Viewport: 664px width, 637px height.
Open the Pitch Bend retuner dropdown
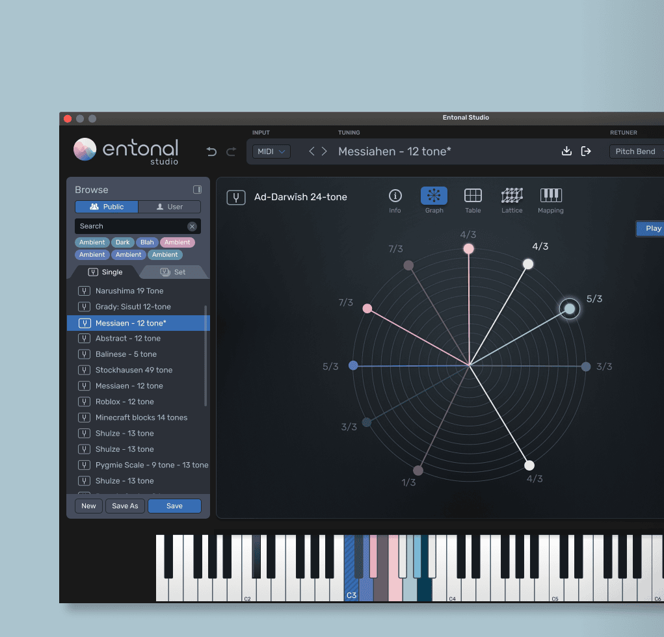coord(637,151)
